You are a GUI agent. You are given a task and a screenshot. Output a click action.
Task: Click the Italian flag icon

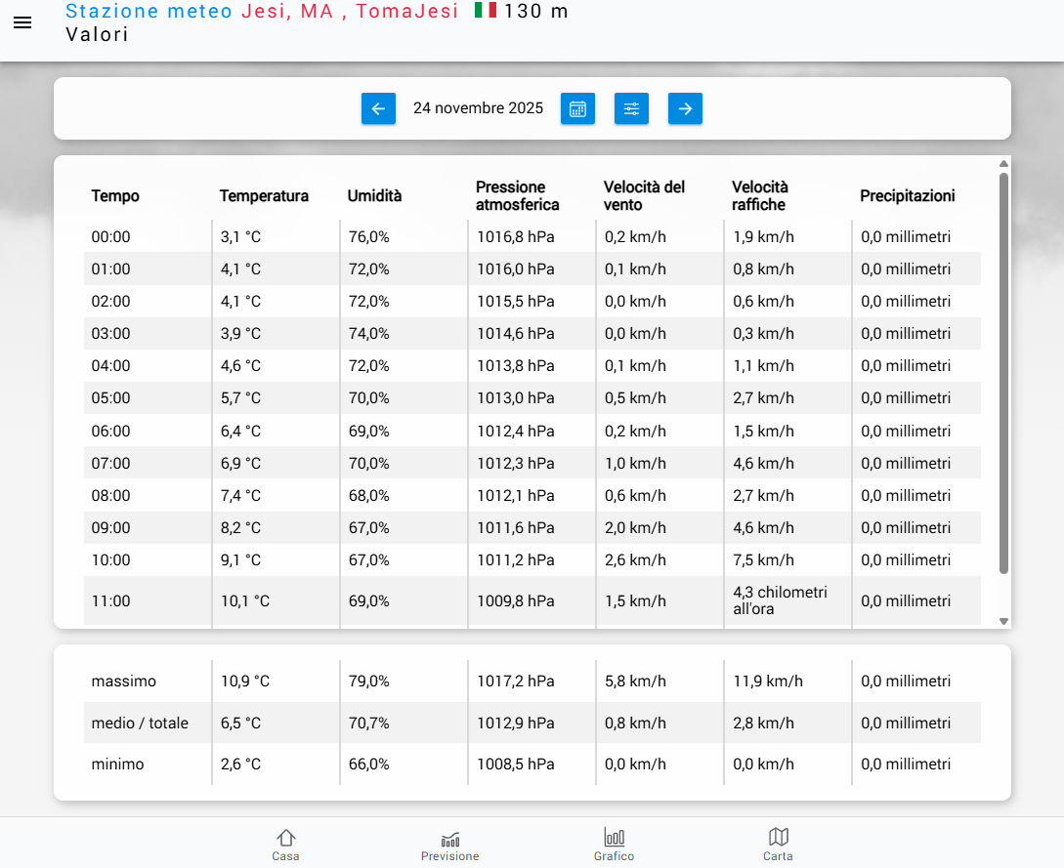pos(485,11)
